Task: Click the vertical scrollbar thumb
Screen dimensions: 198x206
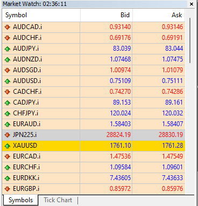Action: coord(190,40)
